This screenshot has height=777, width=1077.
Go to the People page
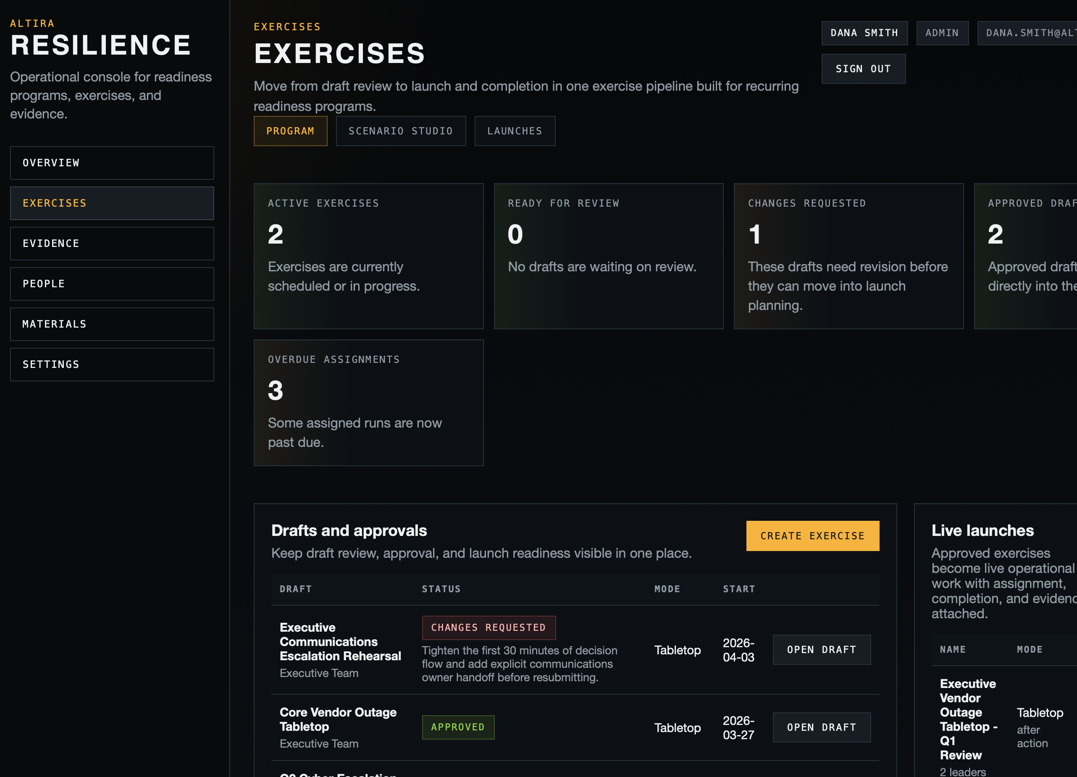(112, 283)
